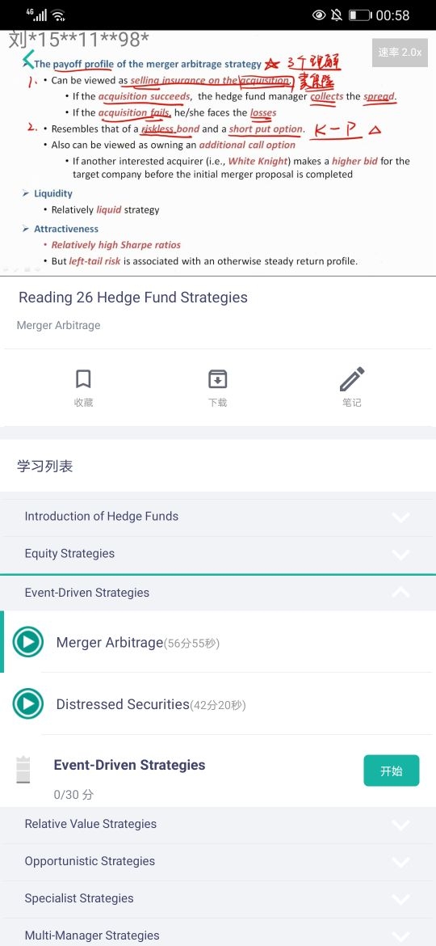Download the lesson via 下载 icon

pyautogui.click(x=217, y=388)
